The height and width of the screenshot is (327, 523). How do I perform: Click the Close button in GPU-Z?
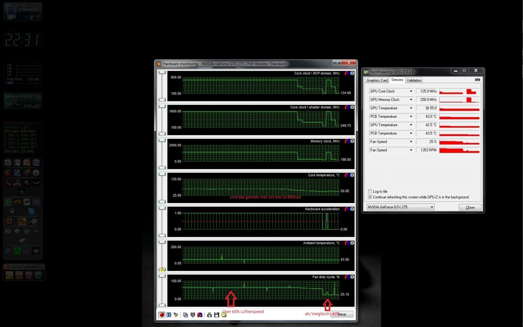point(470,207)
